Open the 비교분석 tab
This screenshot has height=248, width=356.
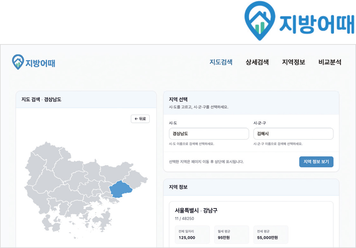coord(329,62)
